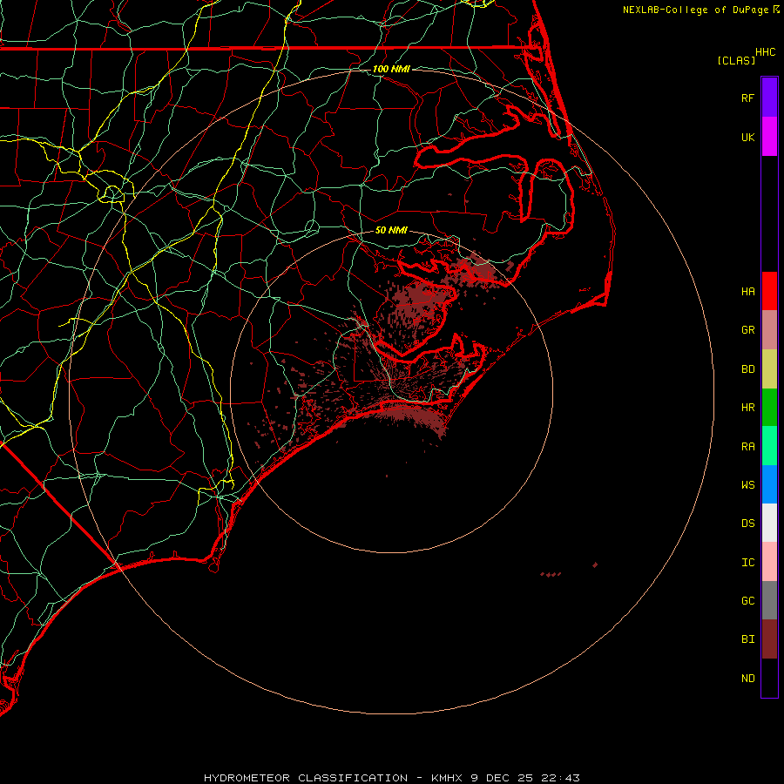Screen dimensions: 784x784
Task: Click the UK magenta legend swatch
Action: pyautogui.click(x=769, y=137)
